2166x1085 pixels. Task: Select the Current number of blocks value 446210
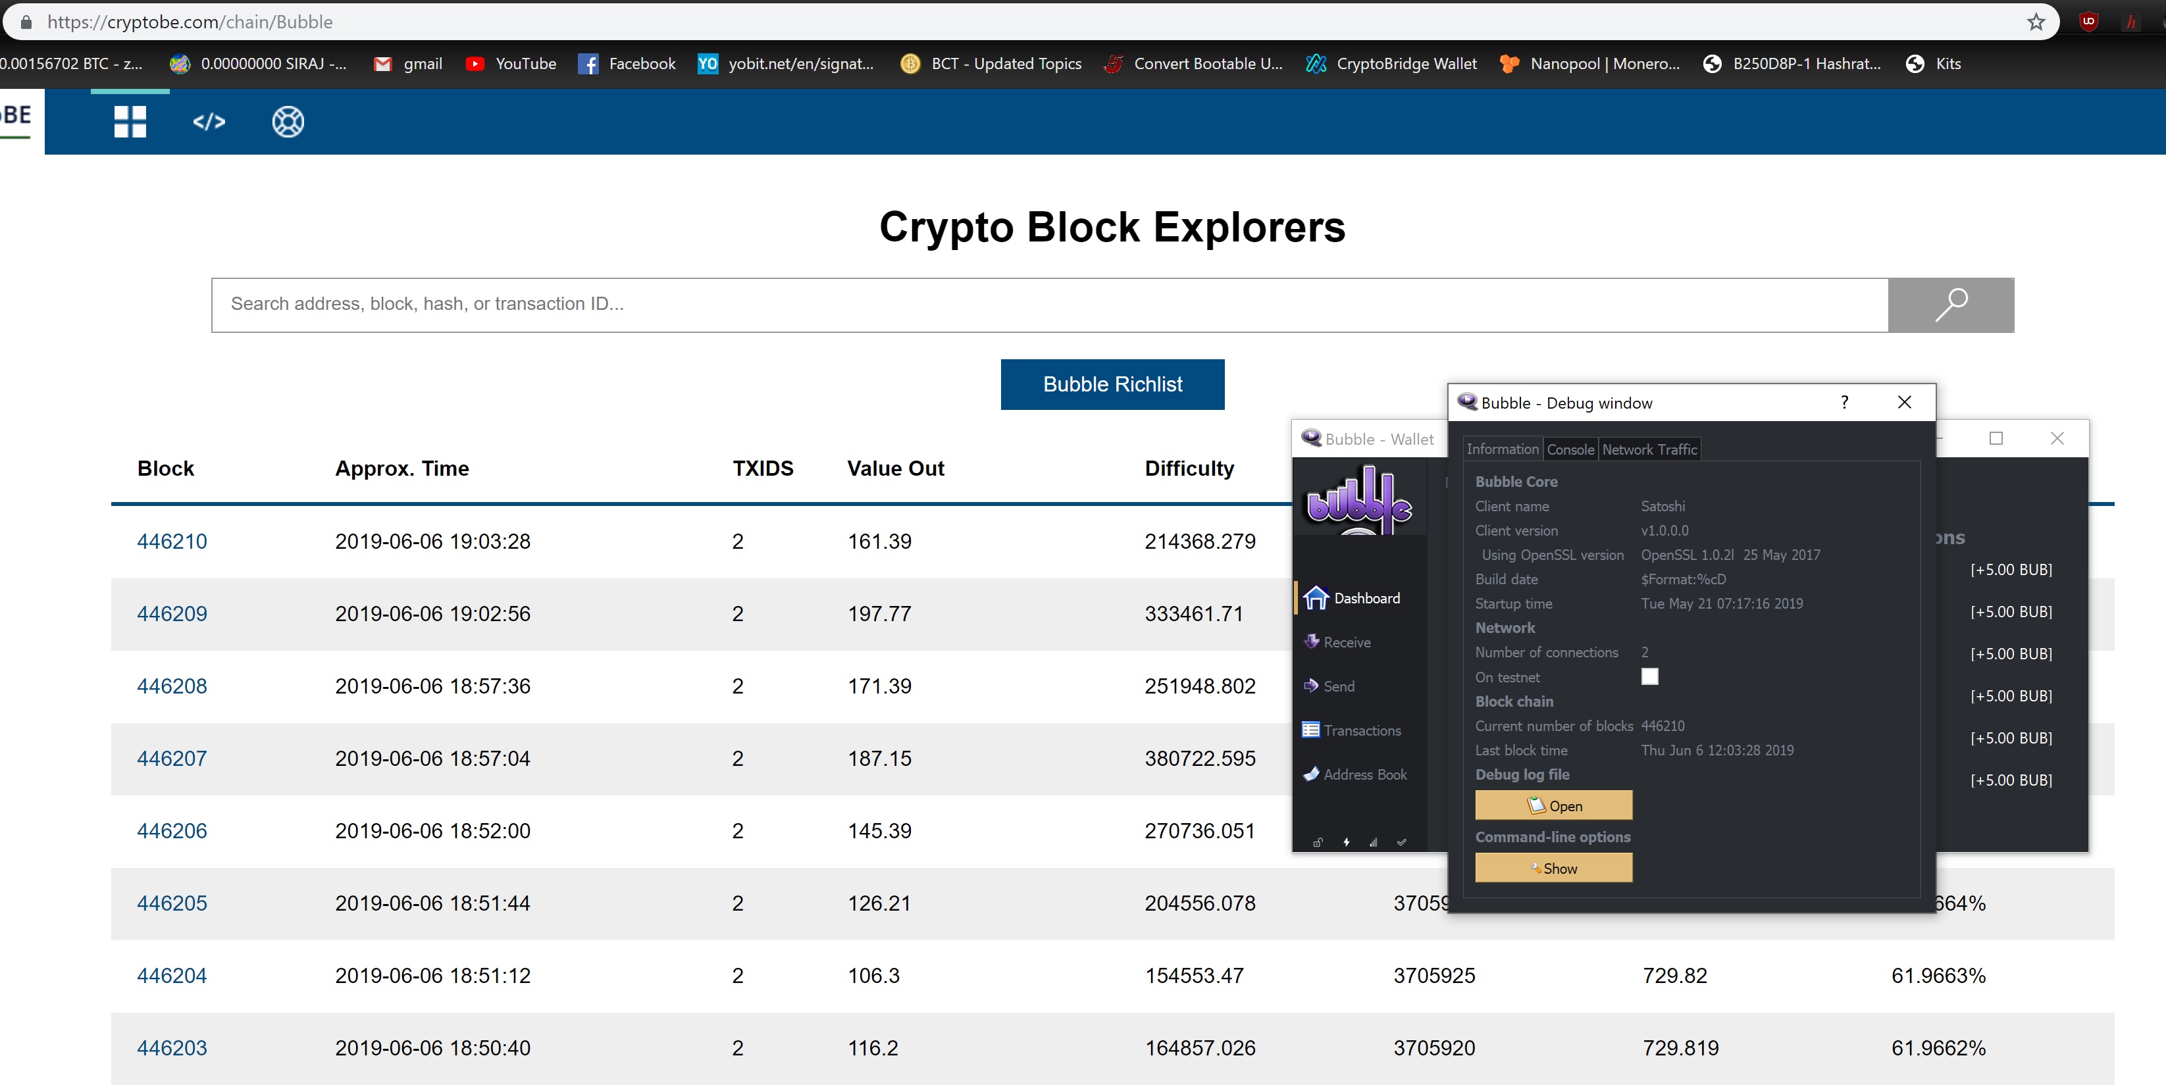[1663, 725]
